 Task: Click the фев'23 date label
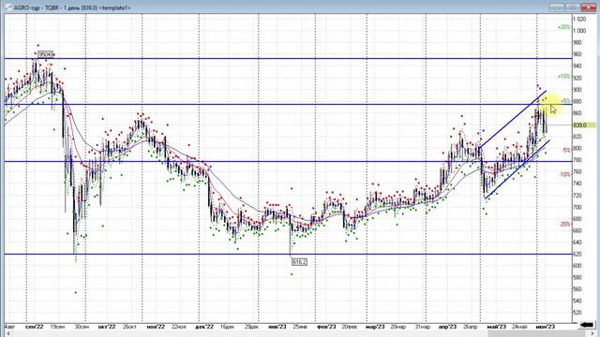(x=326, y=327)
